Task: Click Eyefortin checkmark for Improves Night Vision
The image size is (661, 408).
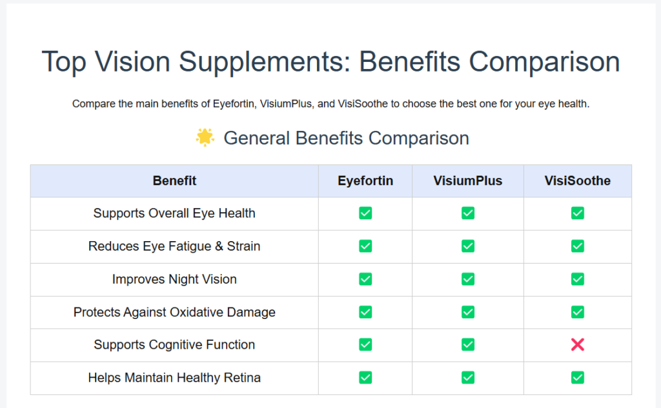Action: click(365, 279)
